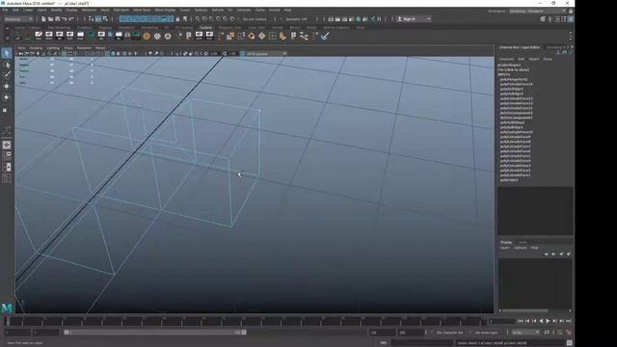Activate the Paint Selection tool
This screenshot has height=347, width=617.
pos(7,75)
